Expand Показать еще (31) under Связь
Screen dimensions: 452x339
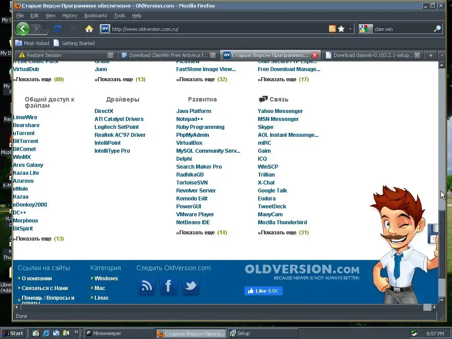283,233
